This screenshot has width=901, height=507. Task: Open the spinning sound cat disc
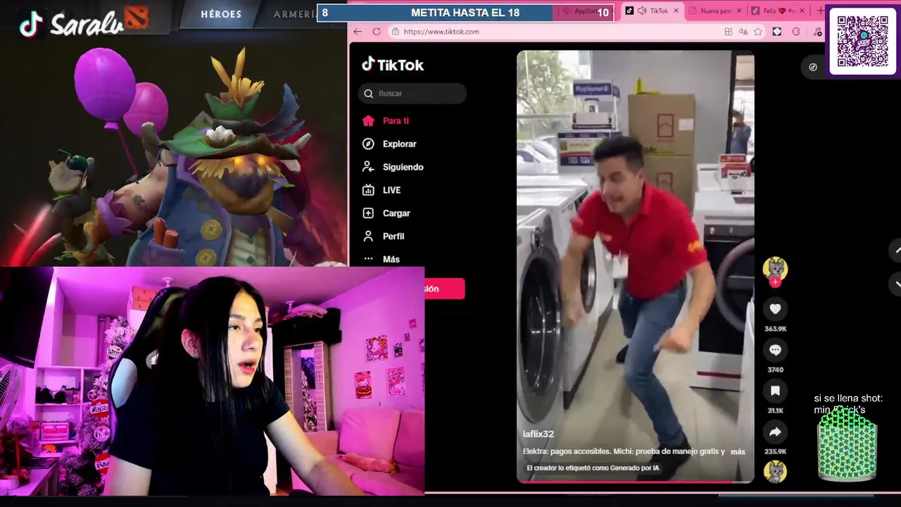tap(775, 471)
